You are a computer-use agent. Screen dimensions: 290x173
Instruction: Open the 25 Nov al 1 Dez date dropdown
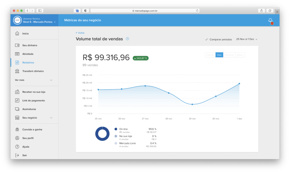point(247,39)
